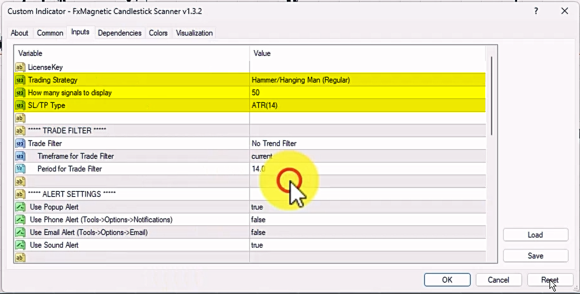Click the Period for Trade Filter icon
The width and height of the screenshot is (580, 294).
point(20,169)
